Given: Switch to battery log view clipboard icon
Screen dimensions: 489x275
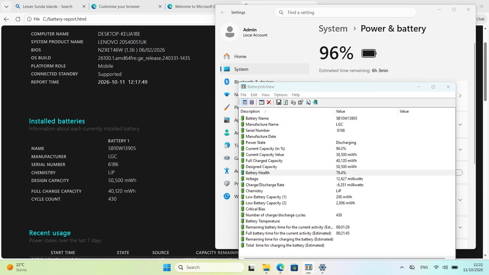Looking at the screenshot, I should (252, 102).
